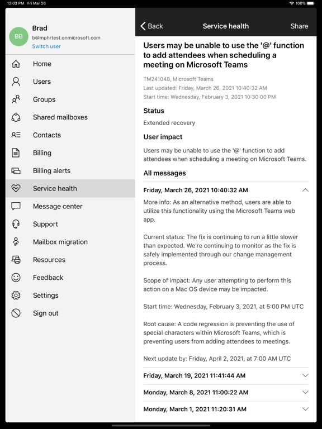This screenshot has width=322, height=429.
Task: Tap the Back chevron arrow icon
Action: click(143, 26)
